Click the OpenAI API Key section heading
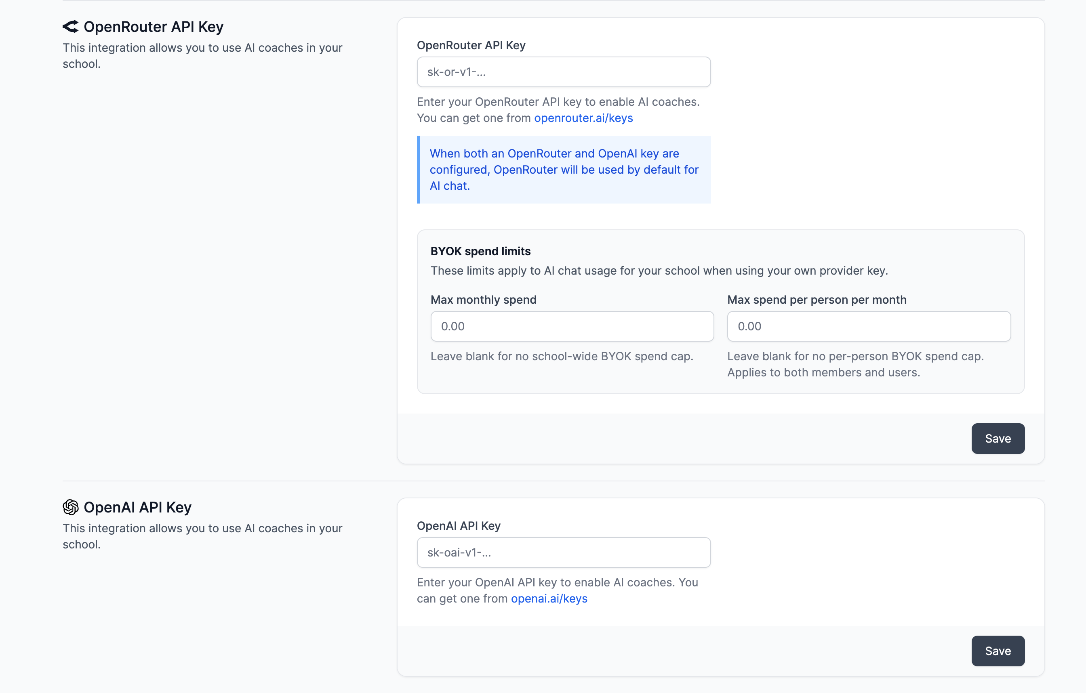 coord(137,508)
